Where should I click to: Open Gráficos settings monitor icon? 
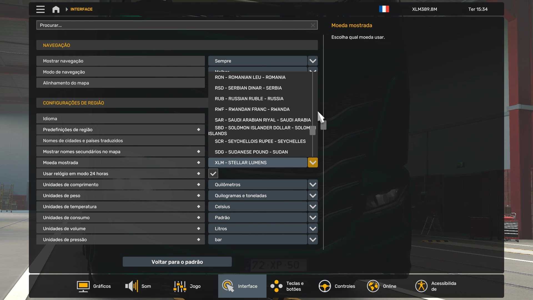pyautogui.click(x=83, y=286)
